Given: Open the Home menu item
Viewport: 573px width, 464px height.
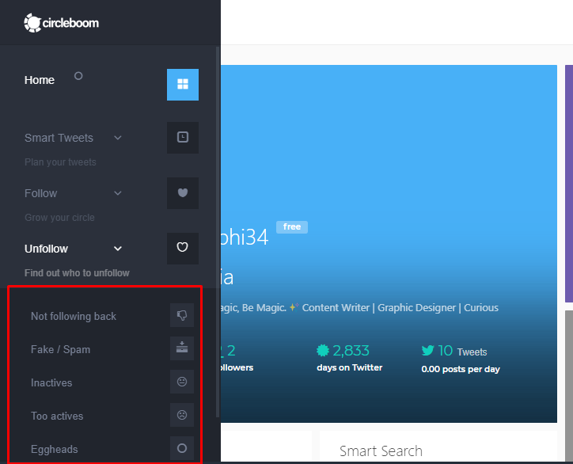Looking at the screenshot, I should 40,80.
